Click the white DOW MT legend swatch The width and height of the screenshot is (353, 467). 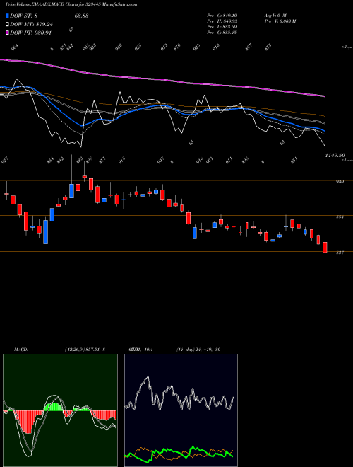(7, 25)
